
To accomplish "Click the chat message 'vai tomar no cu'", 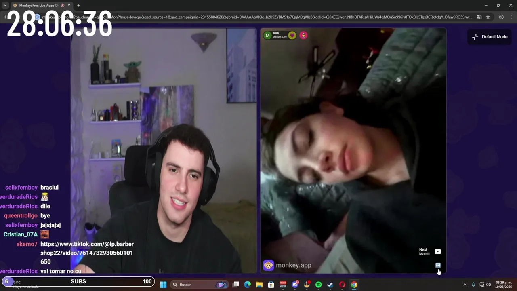I will click(x=61, y=271).
